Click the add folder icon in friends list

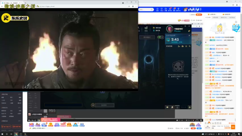click(183, 46)
